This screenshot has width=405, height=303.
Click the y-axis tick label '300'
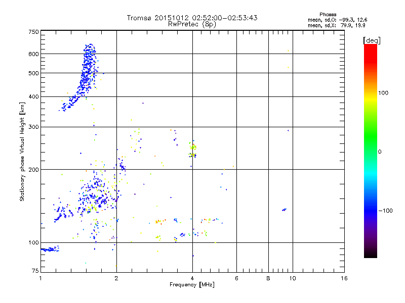click(33, 127)
